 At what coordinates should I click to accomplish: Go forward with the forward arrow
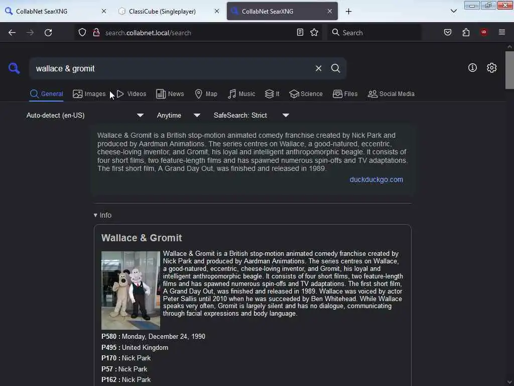30,33
